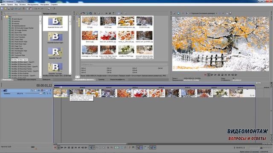Switch to the Триммер tab
This screenshot has height=153, width=273.
point(102,79)
